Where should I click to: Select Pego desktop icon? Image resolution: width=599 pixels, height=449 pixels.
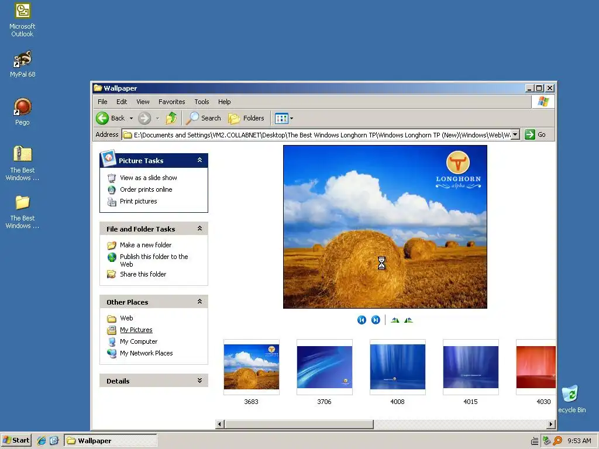(22, 112)
